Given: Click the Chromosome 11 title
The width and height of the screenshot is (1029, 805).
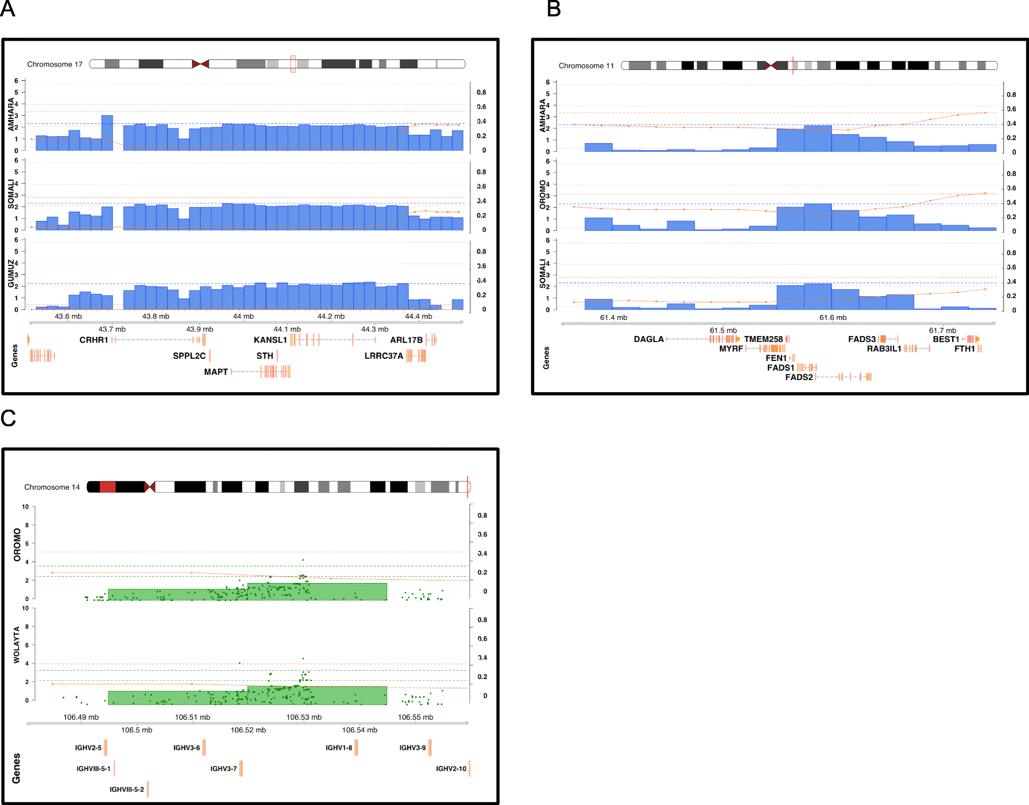Looking at the screenshot, I should 586,66.
